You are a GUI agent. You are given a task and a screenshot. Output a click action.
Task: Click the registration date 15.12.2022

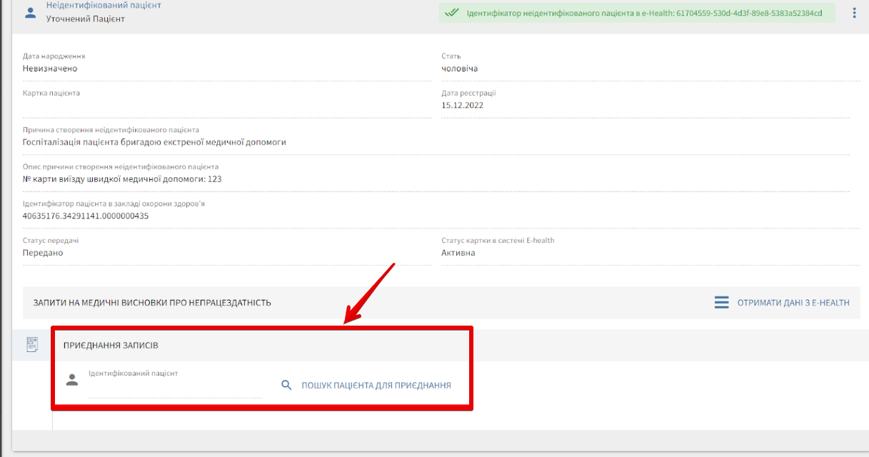[462, 106]
